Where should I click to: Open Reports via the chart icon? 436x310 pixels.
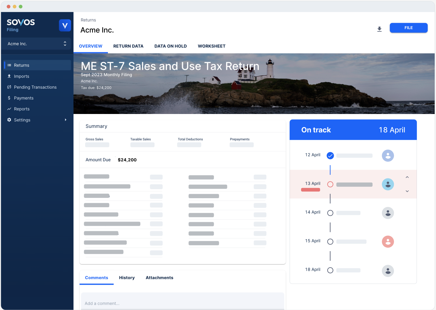(x=9, y=109)
